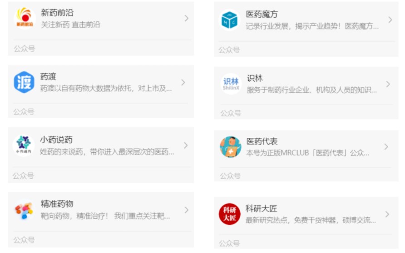Select 公众号 label under 新药前沿

pyautogui.click(x=24, y=49)
